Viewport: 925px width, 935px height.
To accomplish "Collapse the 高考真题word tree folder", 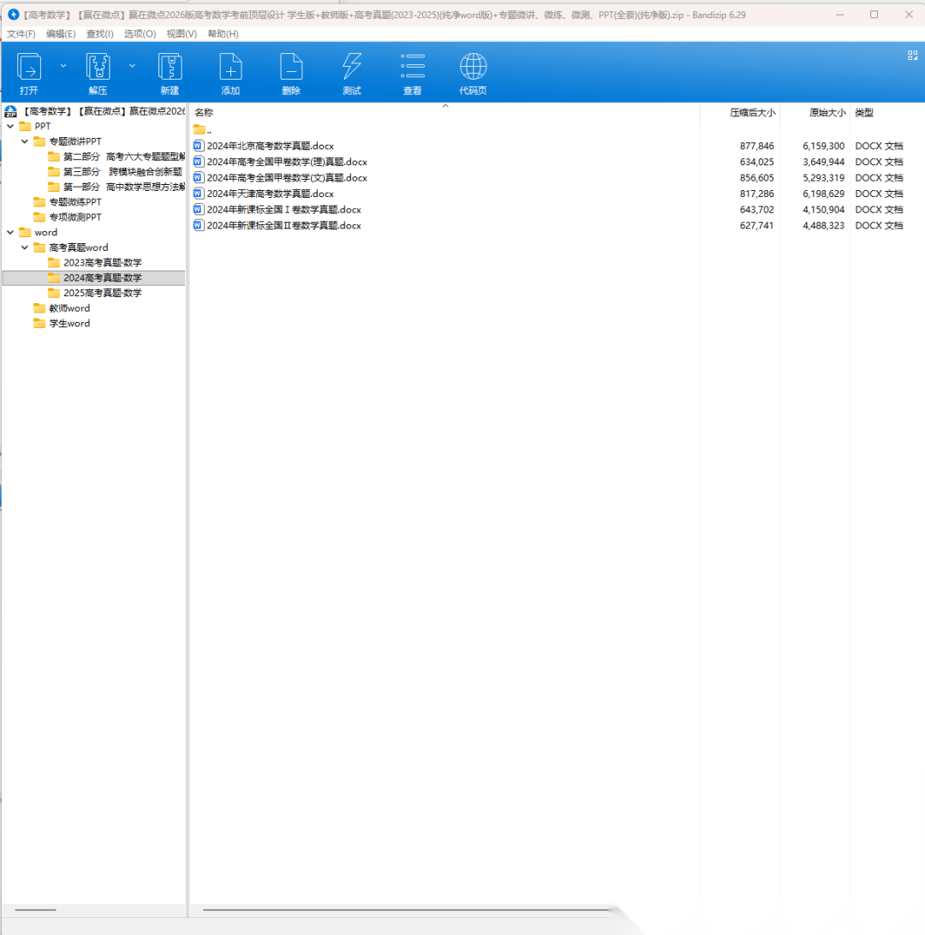I will [x=25, y=247].
